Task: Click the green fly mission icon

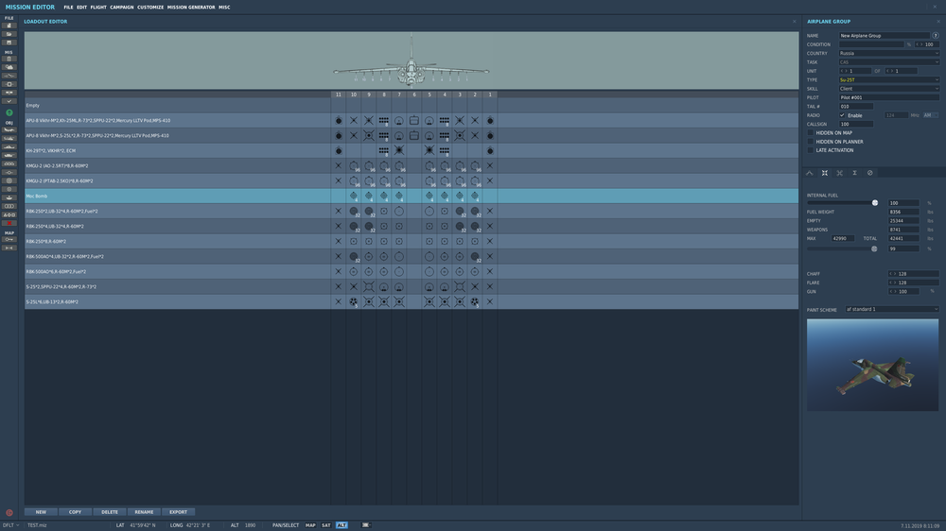Action: tap(9, 112)
